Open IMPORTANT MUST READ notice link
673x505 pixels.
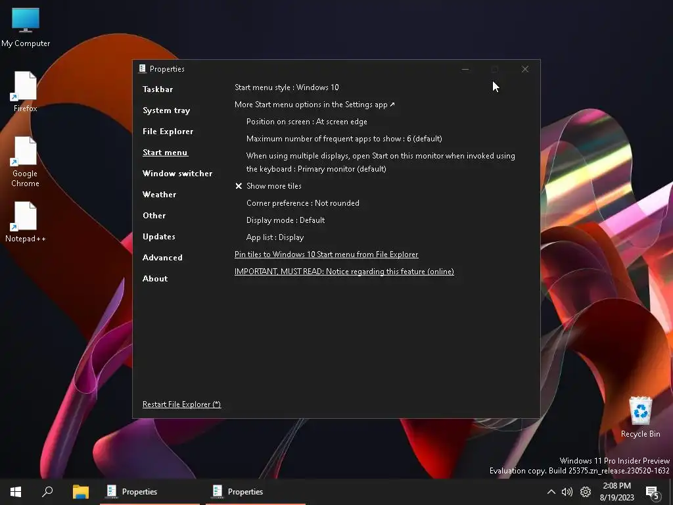(x=344, y=272)
